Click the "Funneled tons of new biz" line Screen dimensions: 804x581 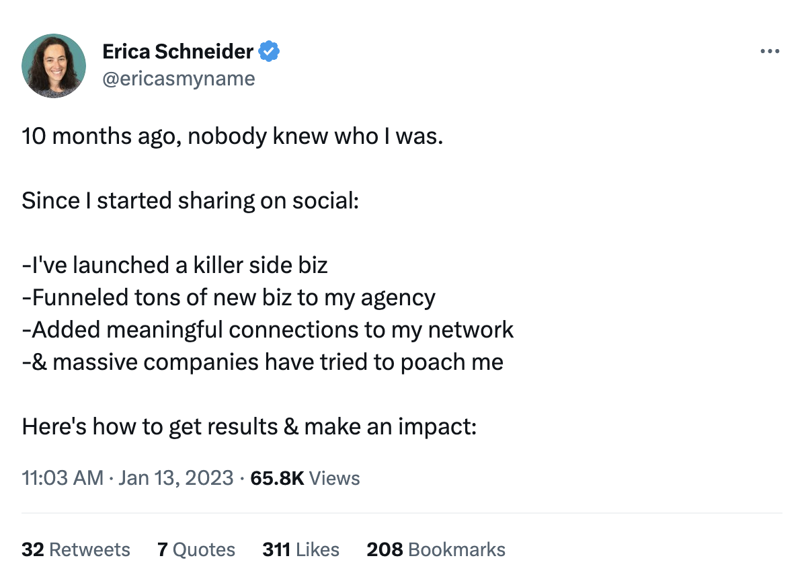(229, 297)
